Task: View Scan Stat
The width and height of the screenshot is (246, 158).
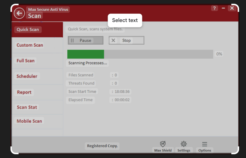Action: coord(37,107)
